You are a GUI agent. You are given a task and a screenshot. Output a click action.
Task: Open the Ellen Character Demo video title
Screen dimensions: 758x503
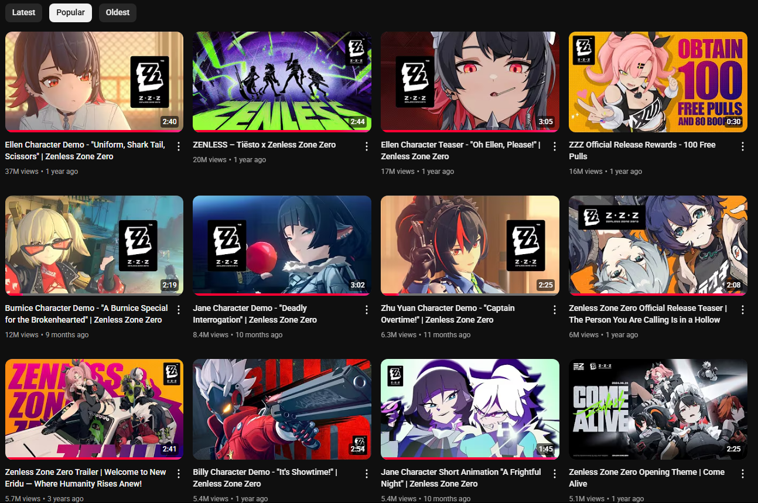click(85, 150)
